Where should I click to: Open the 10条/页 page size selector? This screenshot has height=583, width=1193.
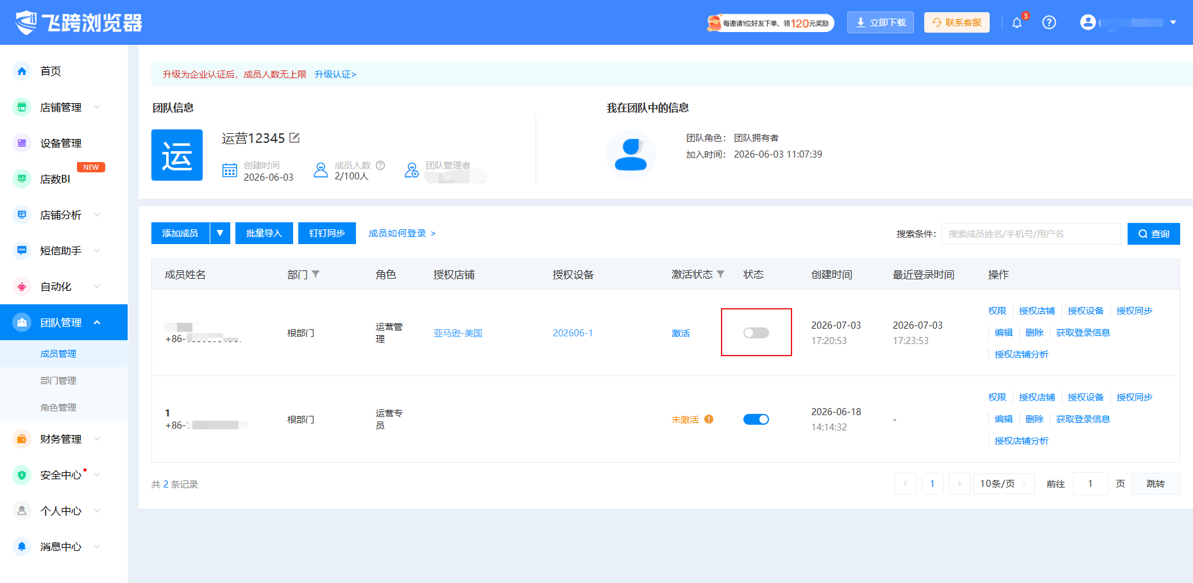pos(1004,484)
